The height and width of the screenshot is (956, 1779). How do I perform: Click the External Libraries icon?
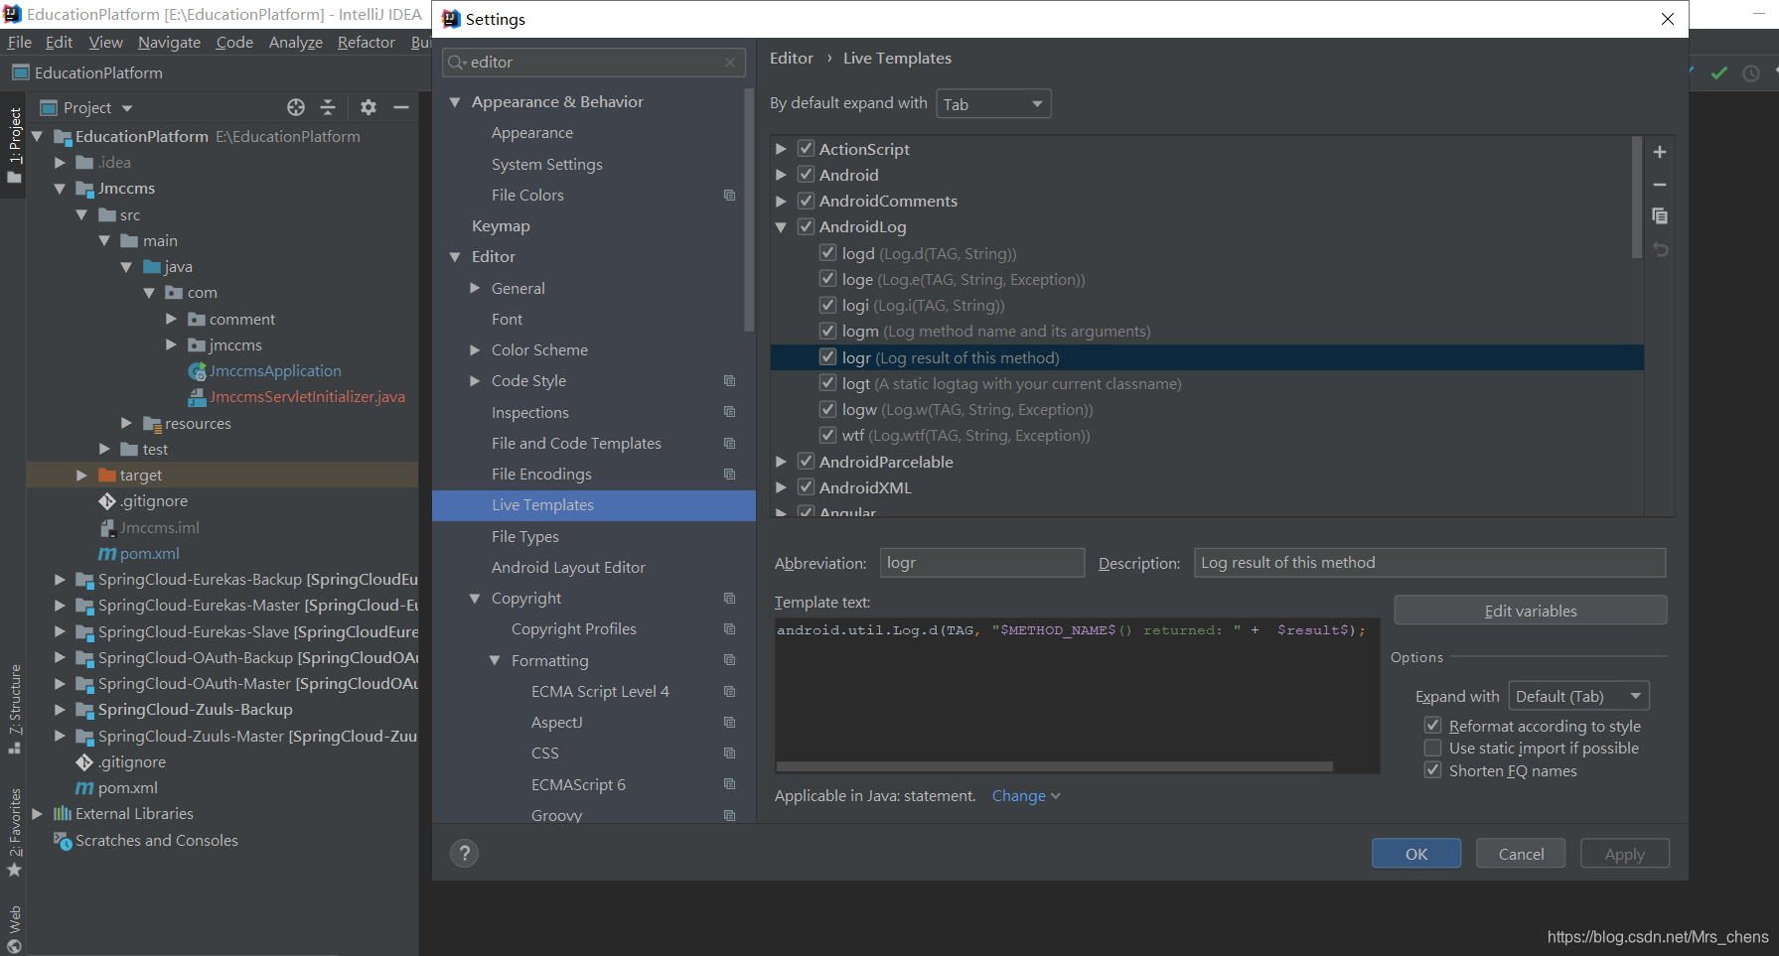(x=63, y=814)
